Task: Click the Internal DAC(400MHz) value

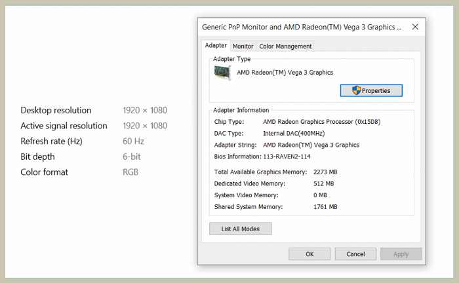Action: [x=294, y=134]
